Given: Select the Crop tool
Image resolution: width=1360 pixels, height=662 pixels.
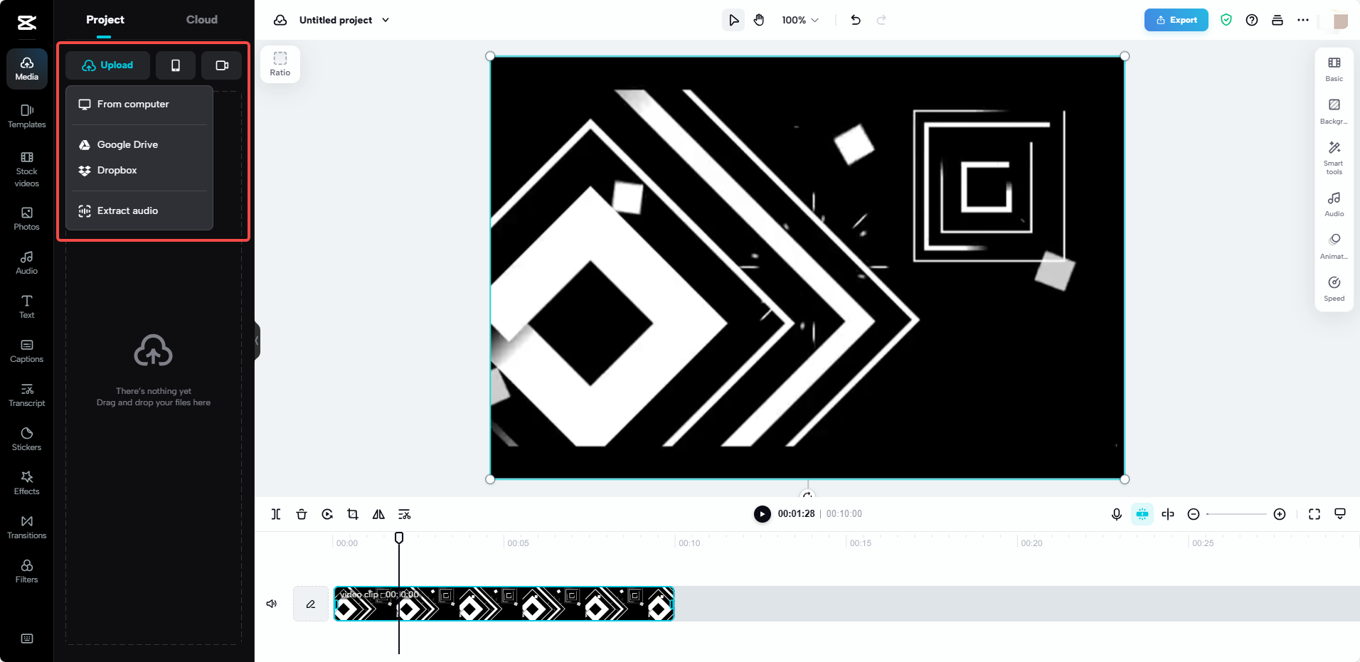Looking at the screenshot, I should 352,514.
